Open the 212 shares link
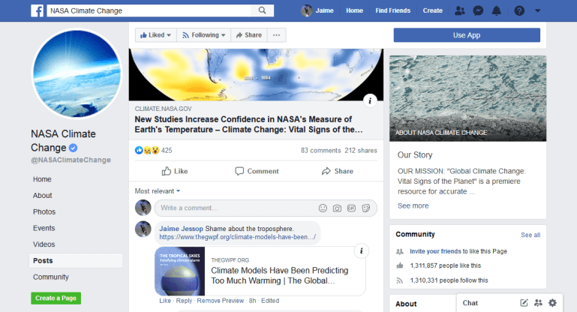 (361, 151)
